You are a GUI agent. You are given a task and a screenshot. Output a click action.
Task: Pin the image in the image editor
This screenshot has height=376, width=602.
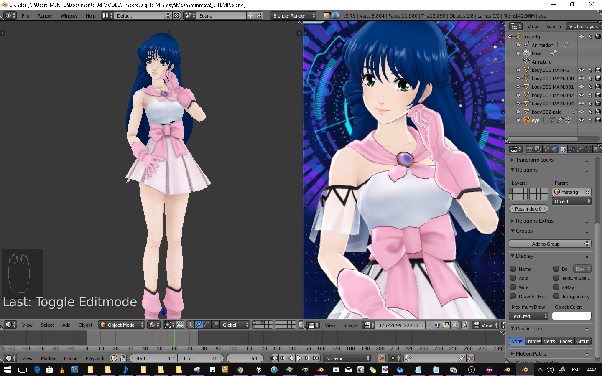(x=465, y=325)
